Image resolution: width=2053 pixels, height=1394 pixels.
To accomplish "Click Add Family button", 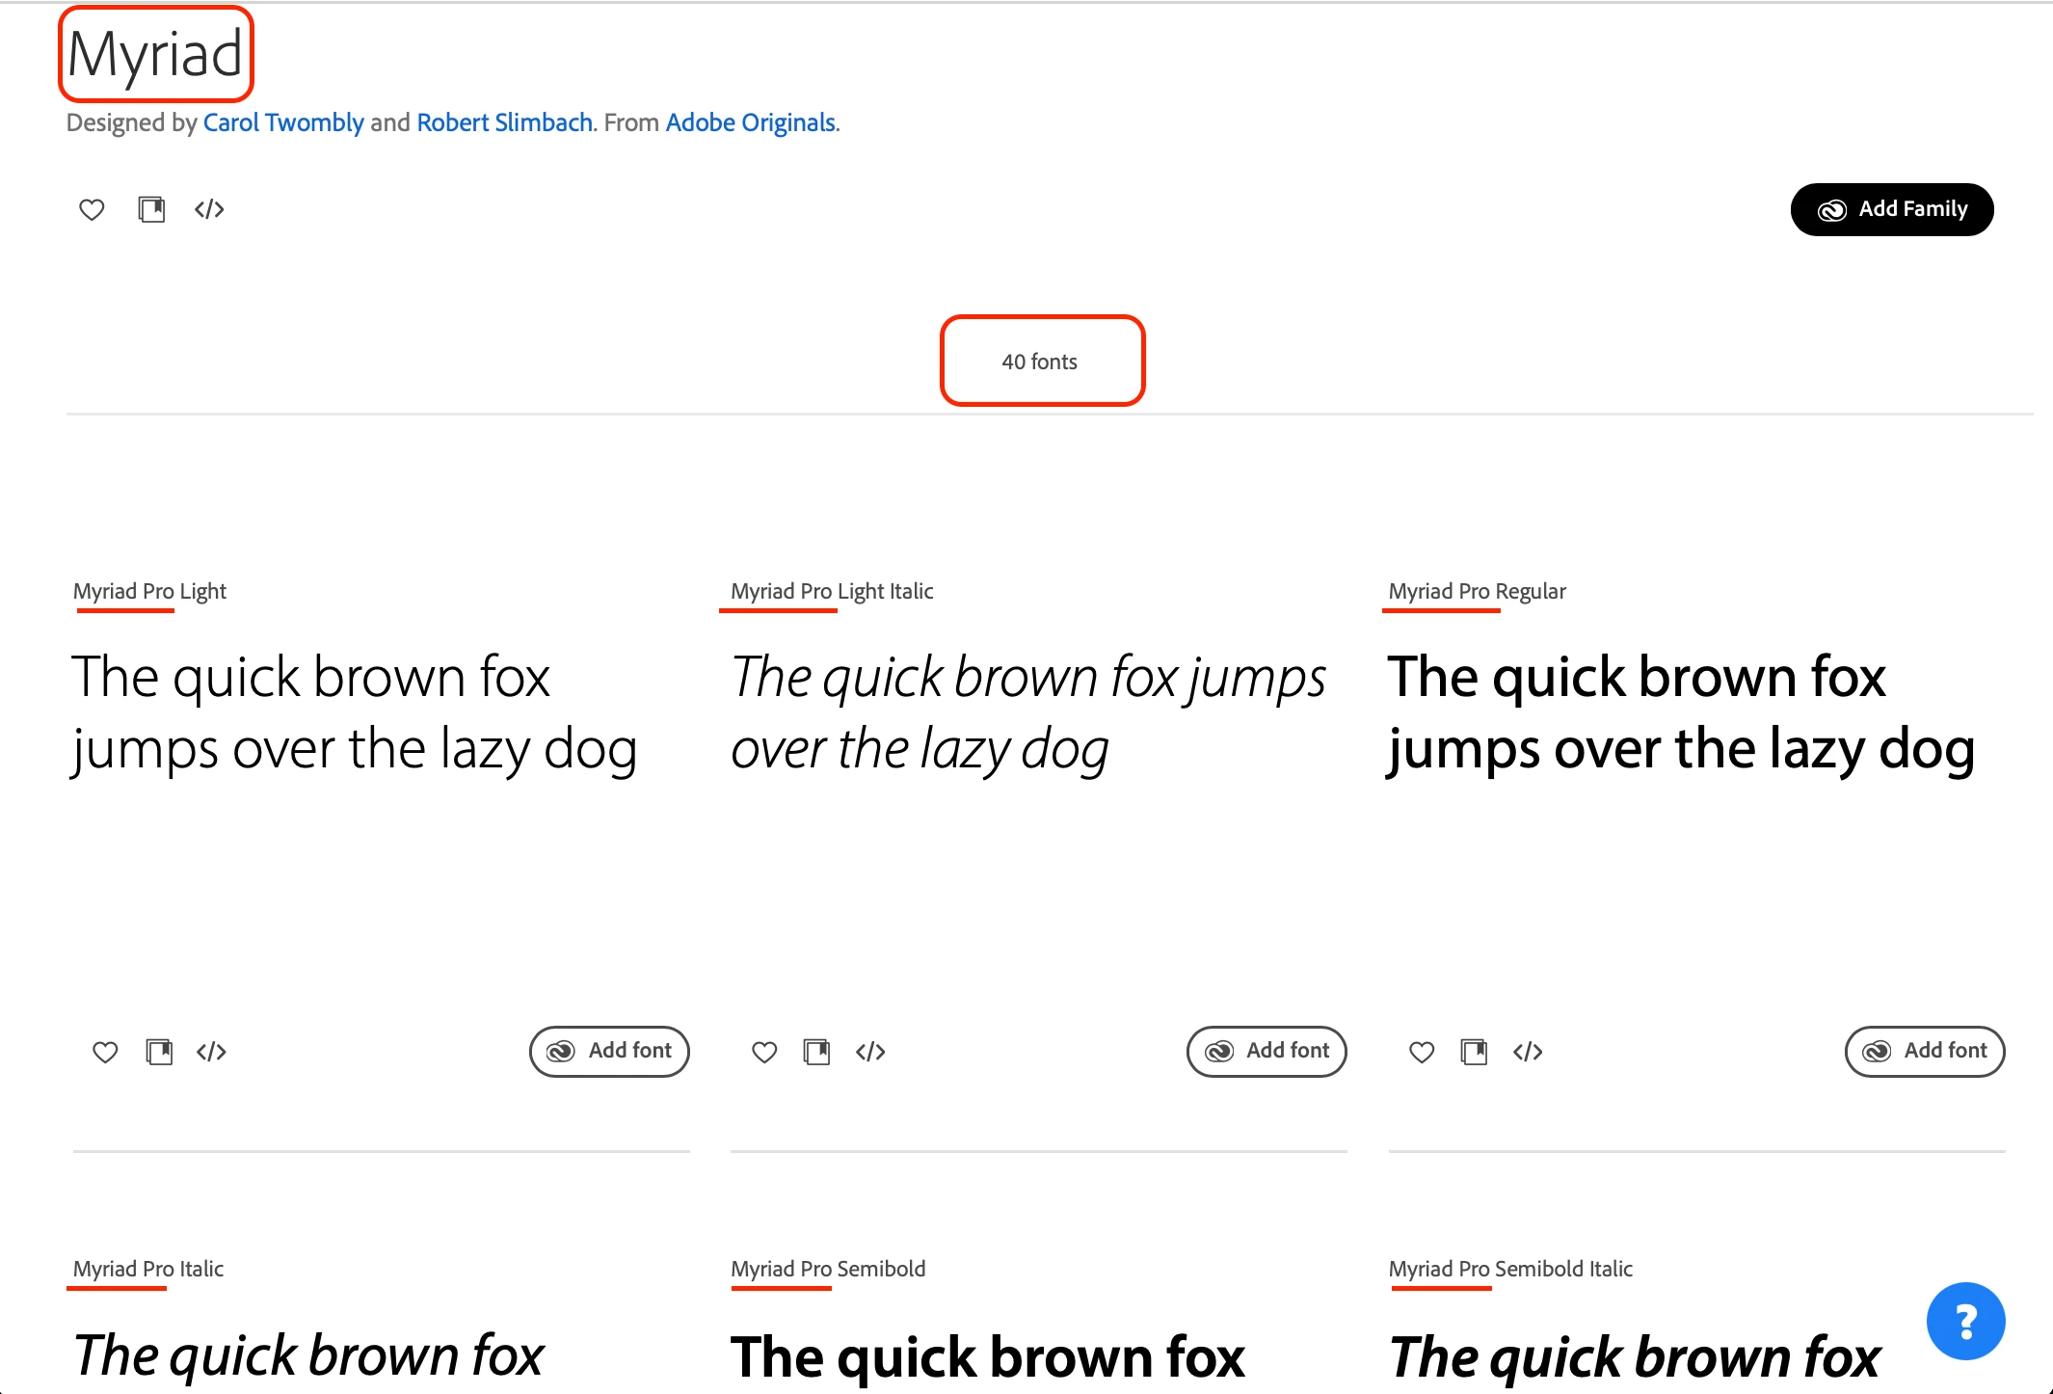I will point(1891,209).
